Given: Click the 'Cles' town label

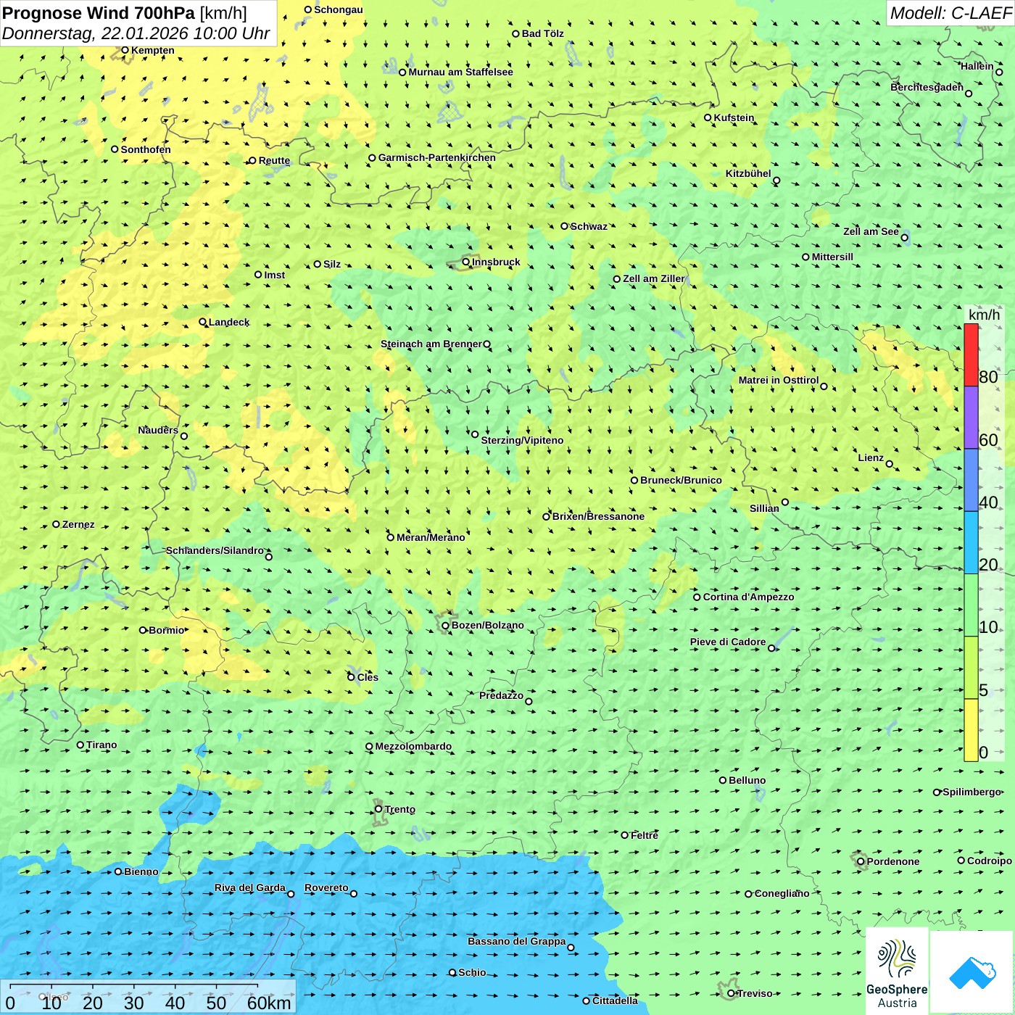Looking at the screenshot, I should (368, 677).
